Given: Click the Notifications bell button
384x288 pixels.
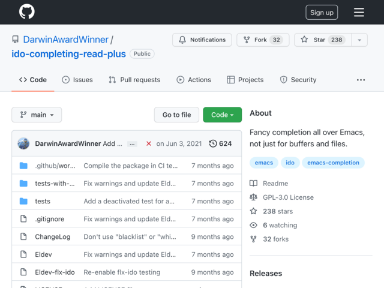Looking at the screenshot, I should [202, 40].
